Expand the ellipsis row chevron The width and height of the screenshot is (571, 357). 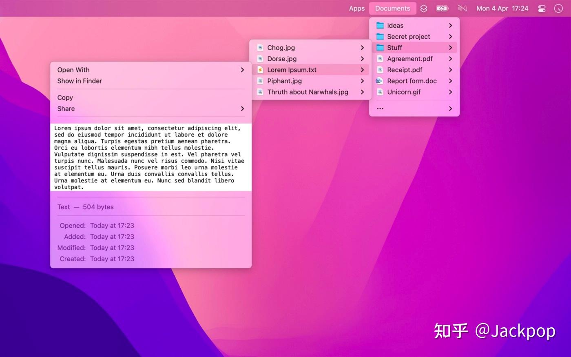click(450, 109)
